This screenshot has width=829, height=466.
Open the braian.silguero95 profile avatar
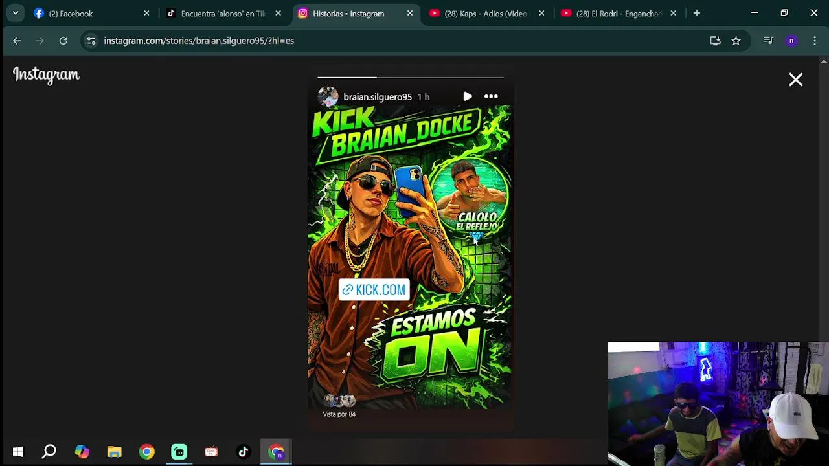click(x=328, y=96)
